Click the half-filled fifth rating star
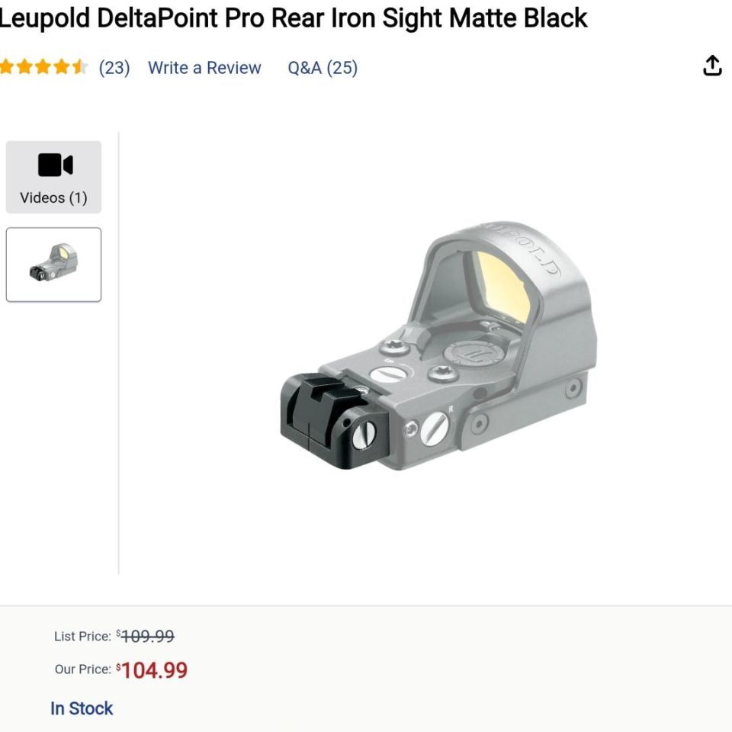Image resolution: width=732 pixels, height=732 pixels. [x=79, y=67]
